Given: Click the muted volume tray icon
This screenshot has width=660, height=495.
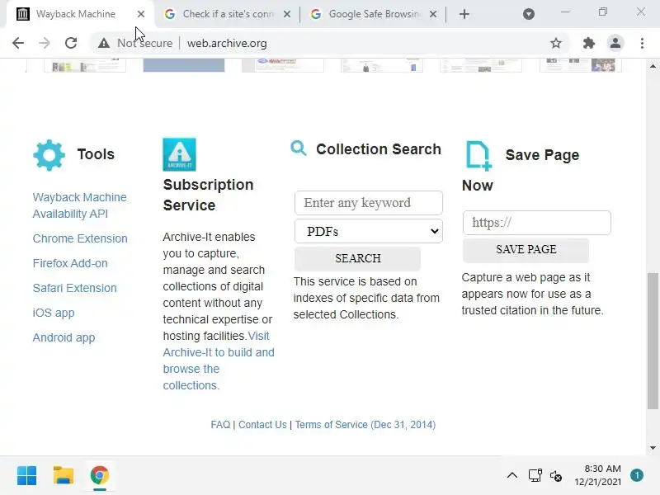Looking at the screenshot, I should pos(555,476).
